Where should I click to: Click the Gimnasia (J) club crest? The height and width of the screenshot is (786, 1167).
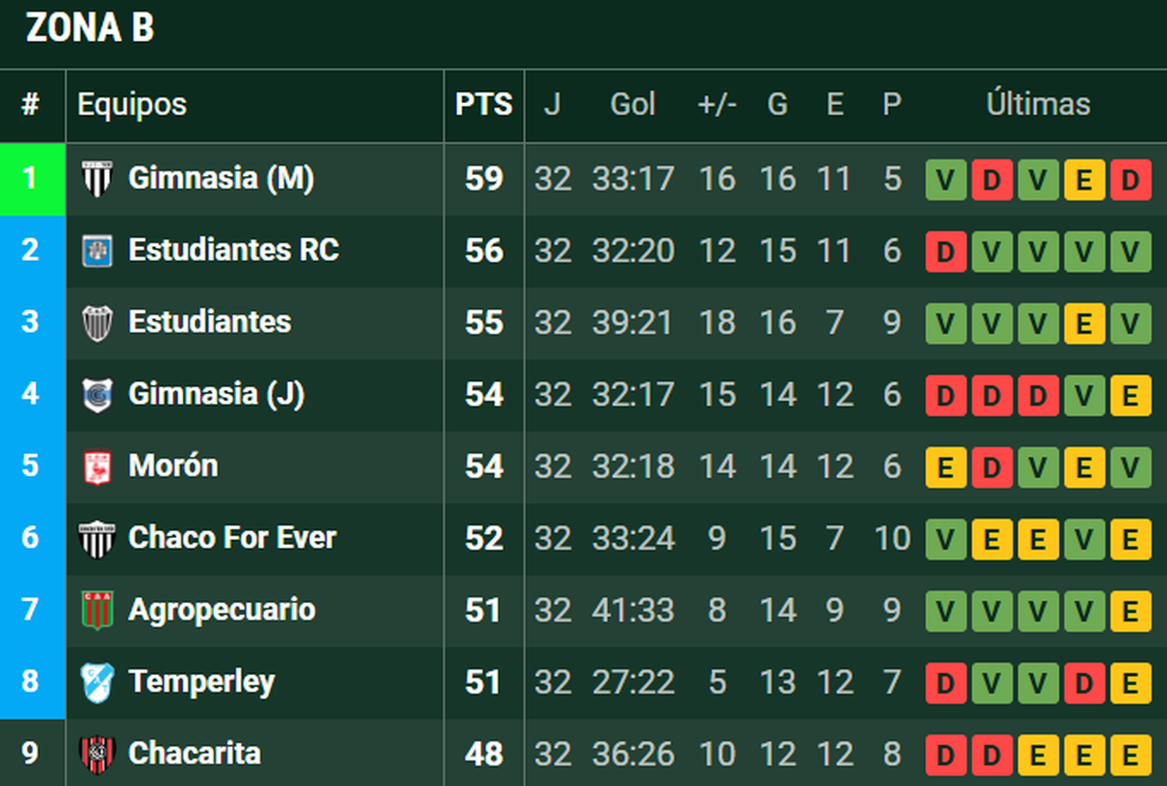coord(97,394)
